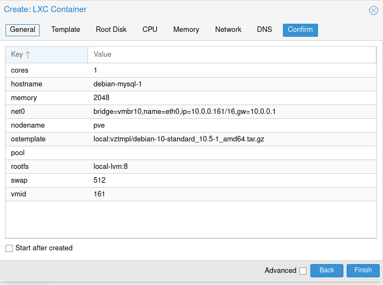Close the Create LXC Container dialog
The width and height of the screenshot is (383, 285).
click(373, 10)
